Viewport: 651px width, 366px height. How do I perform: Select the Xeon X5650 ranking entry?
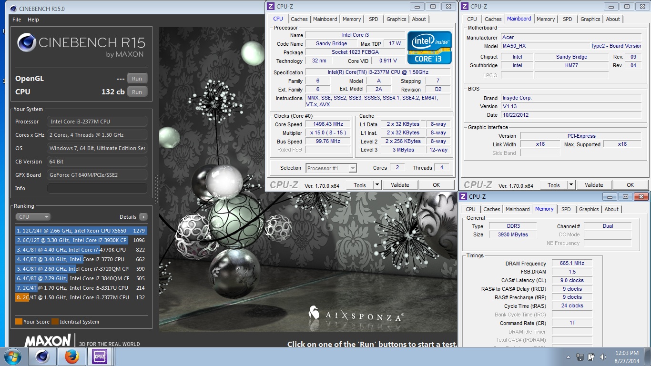81,231
